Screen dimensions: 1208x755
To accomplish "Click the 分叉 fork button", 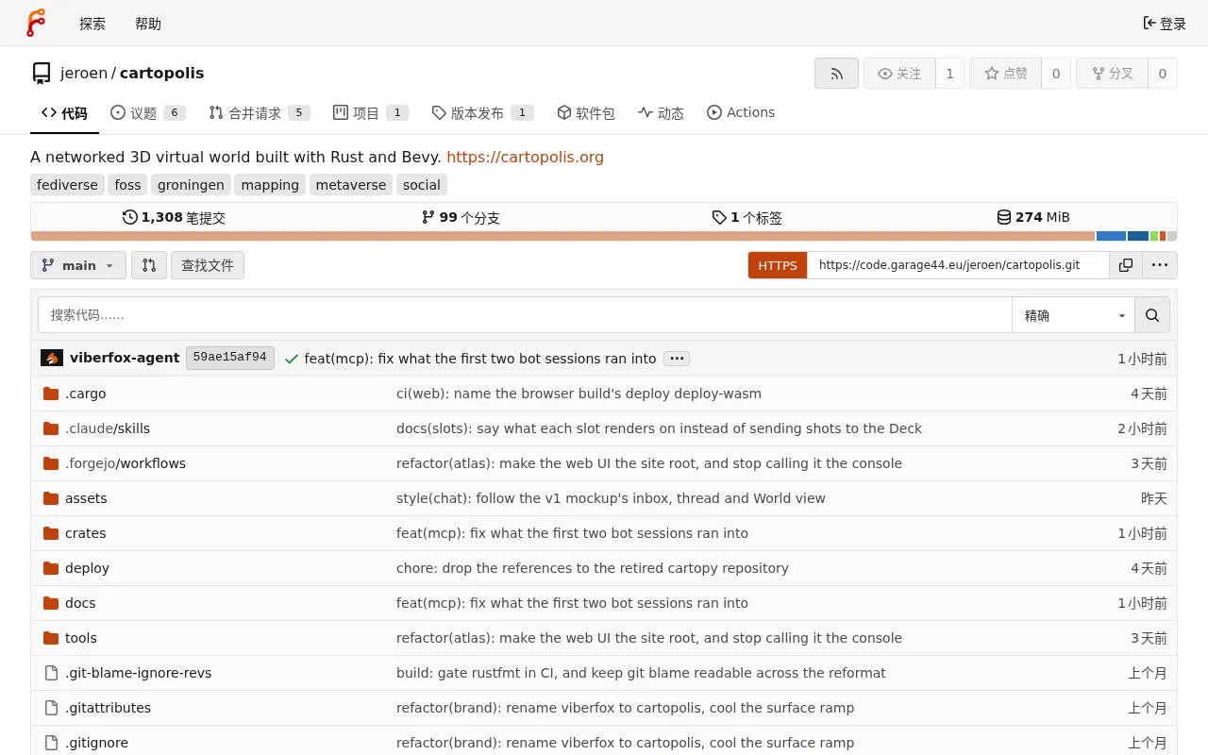I will tap(1112, 74).
